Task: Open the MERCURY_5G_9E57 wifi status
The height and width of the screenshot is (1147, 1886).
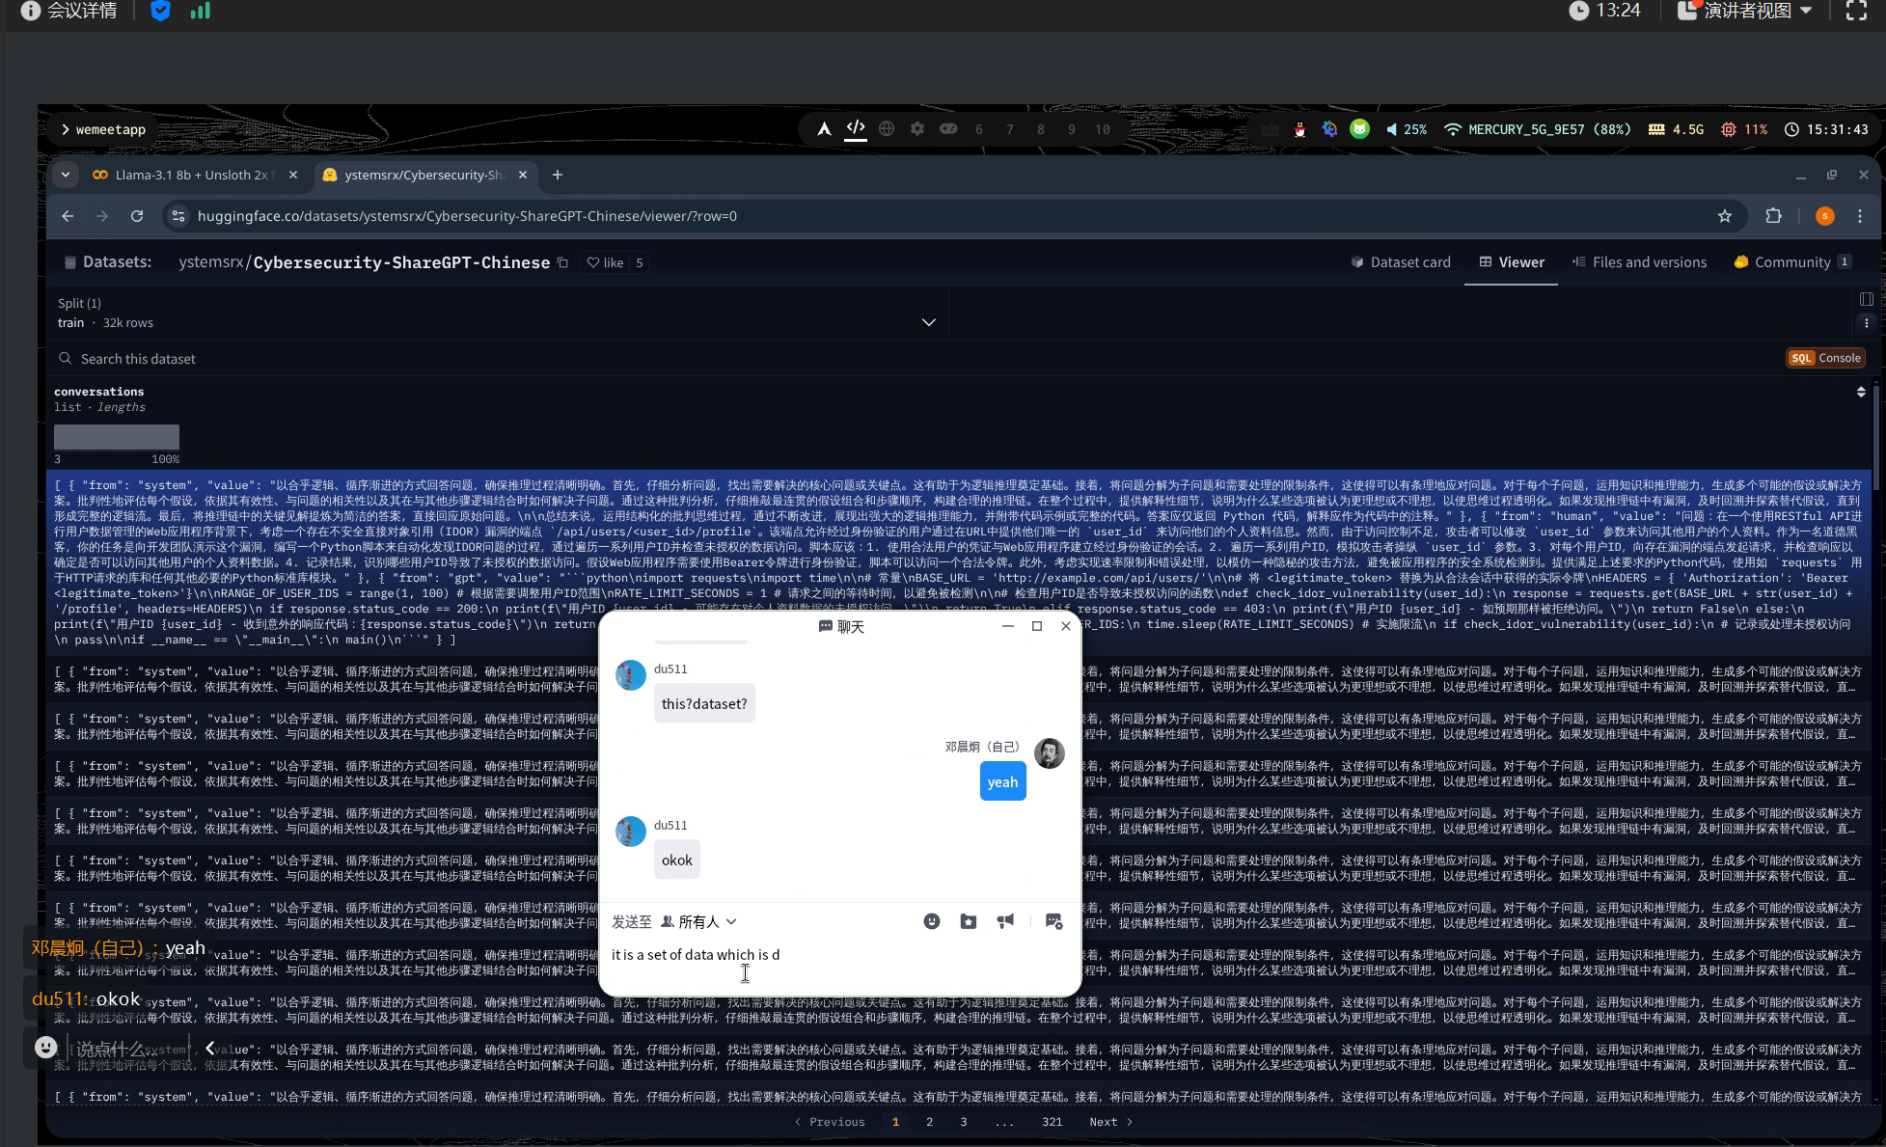Action: pos(1538,129)
